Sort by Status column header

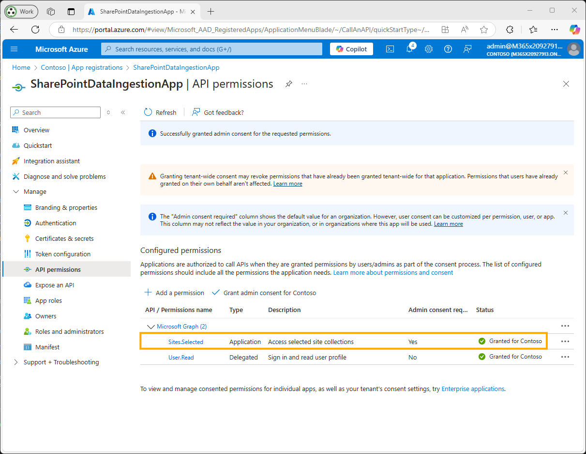coord(485,310)
